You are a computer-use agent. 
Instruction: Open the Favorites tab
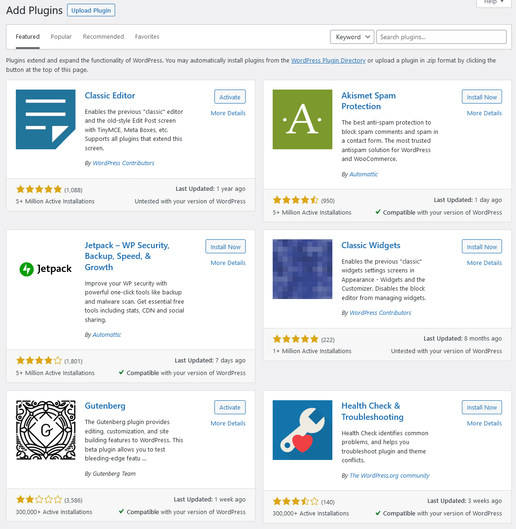(x=147, y=37)
